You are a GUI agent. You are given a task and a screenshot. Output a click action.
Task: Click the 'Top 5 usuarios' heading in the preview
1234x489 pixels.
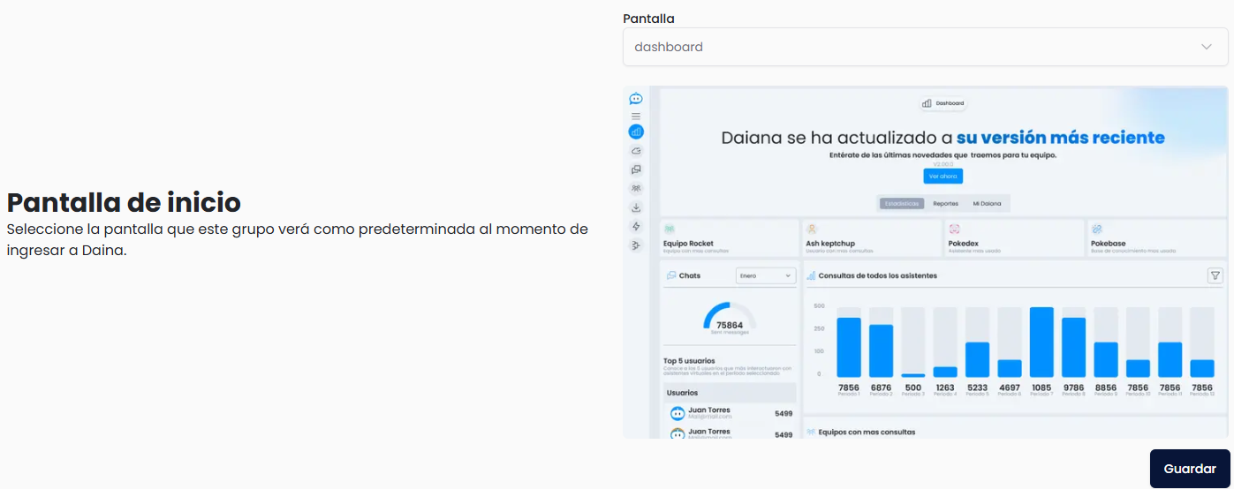tap(689, 360)
